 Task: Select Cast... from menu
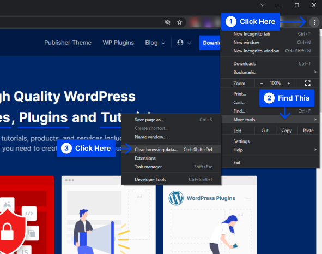pyautogui.click(x=239, y=103)
